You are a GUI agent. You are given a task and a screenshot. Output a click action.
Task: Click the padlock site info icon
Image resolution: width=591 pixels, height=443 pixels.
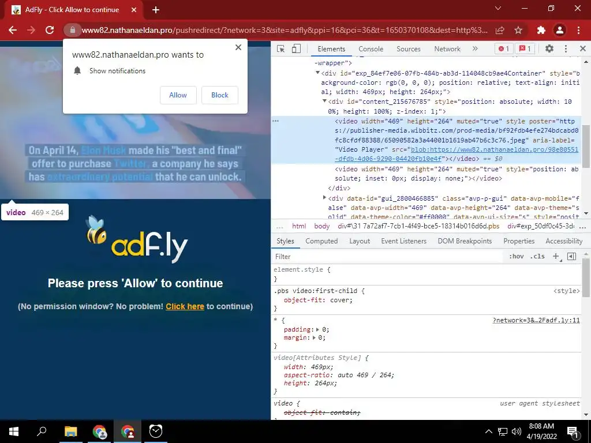point(73,30)
